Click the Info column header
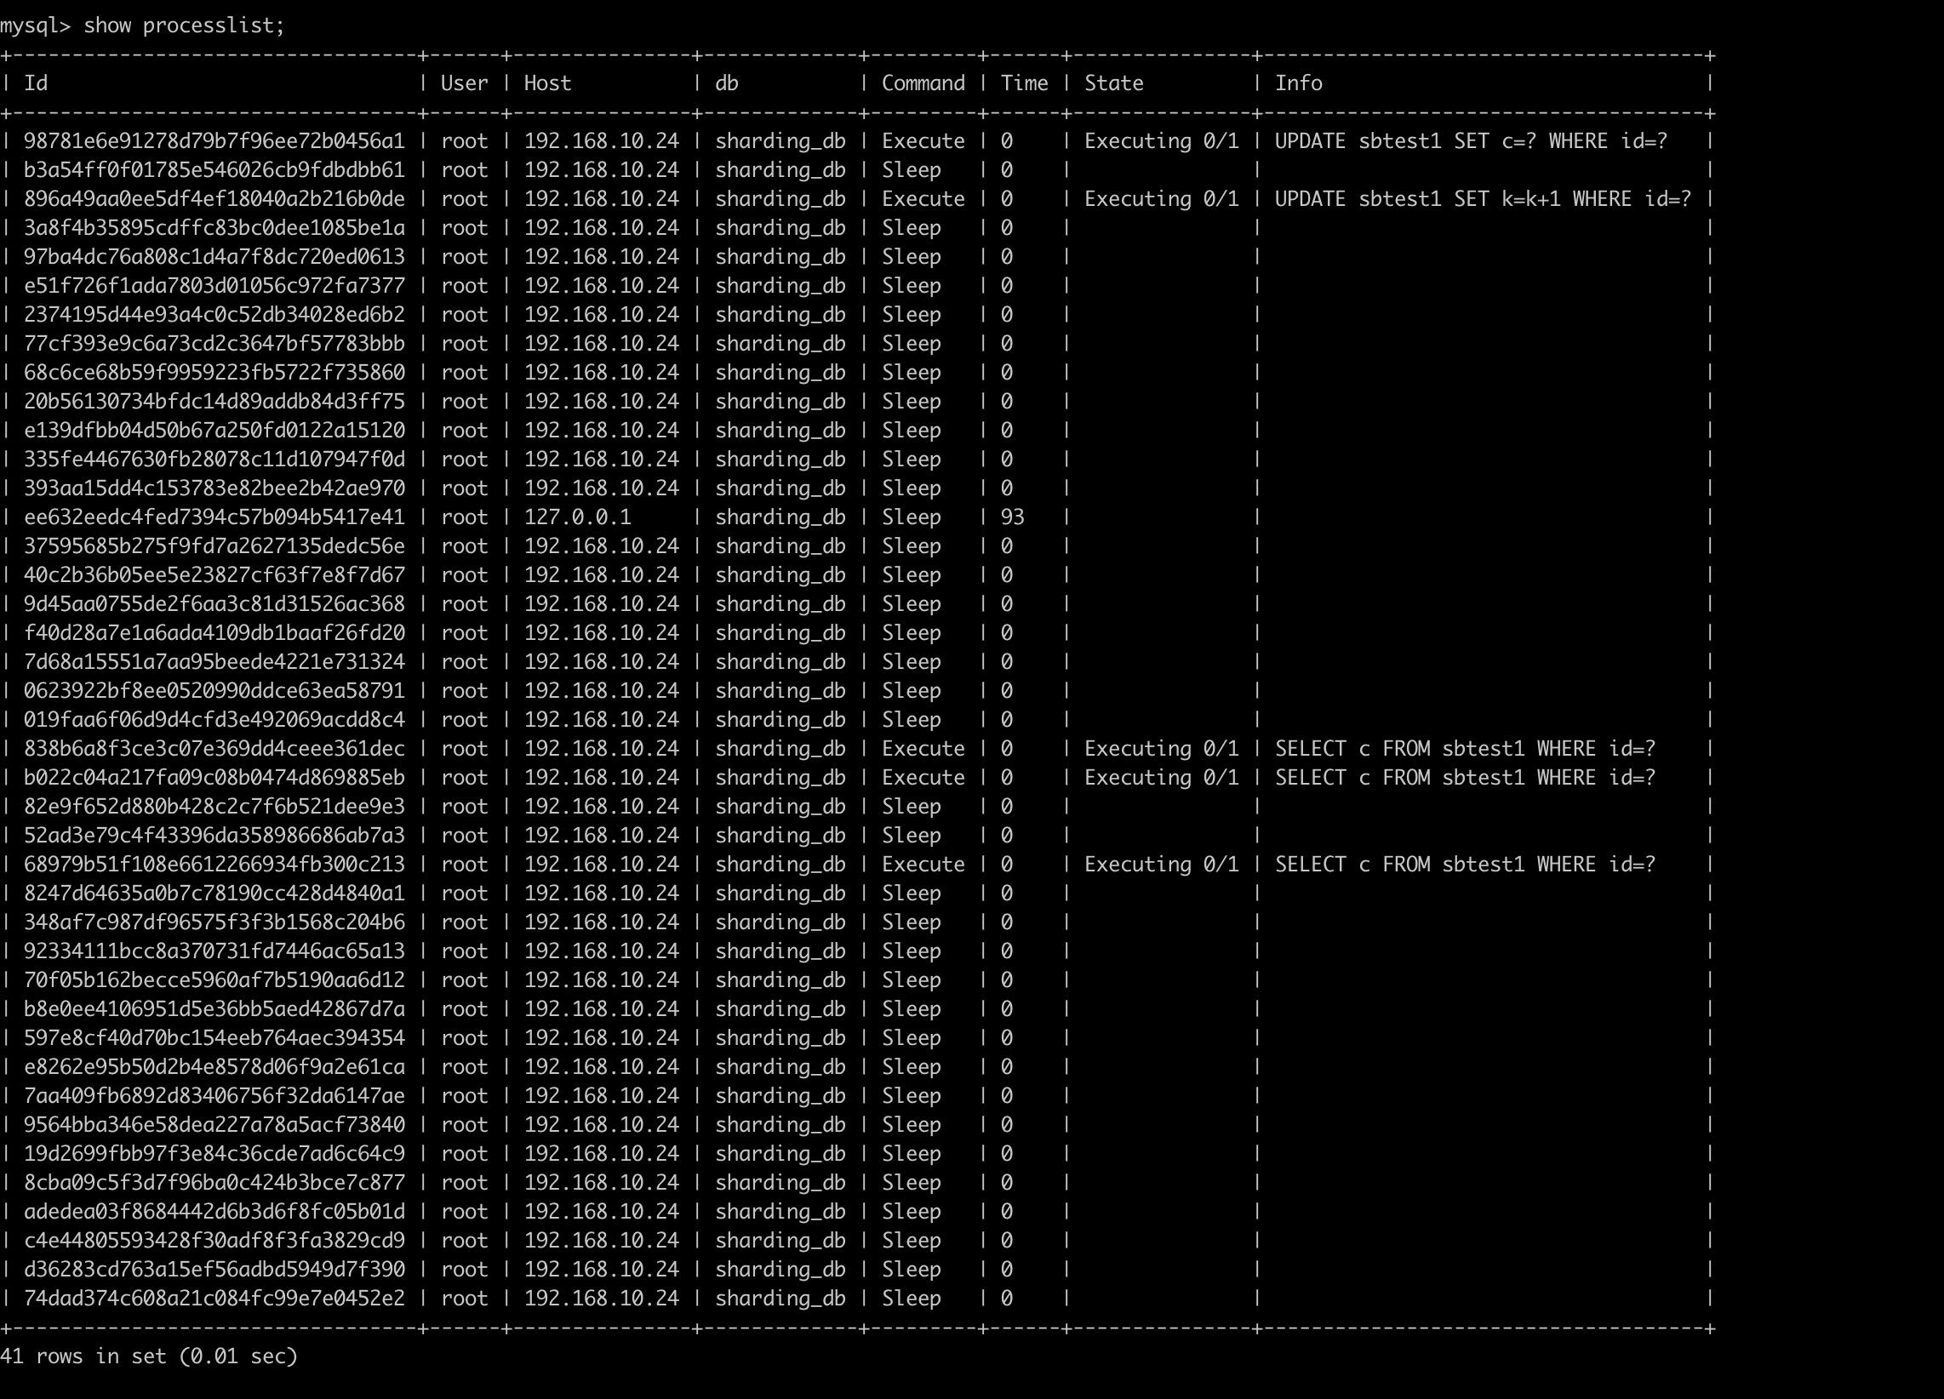The image size is (1944, 1399). [1298, 83]
